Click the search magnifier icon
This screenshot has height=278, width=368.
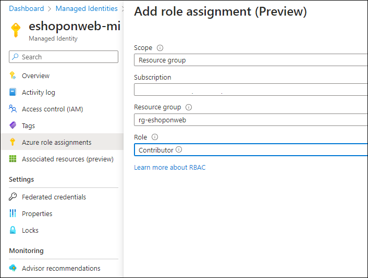[x=15, y=57]
